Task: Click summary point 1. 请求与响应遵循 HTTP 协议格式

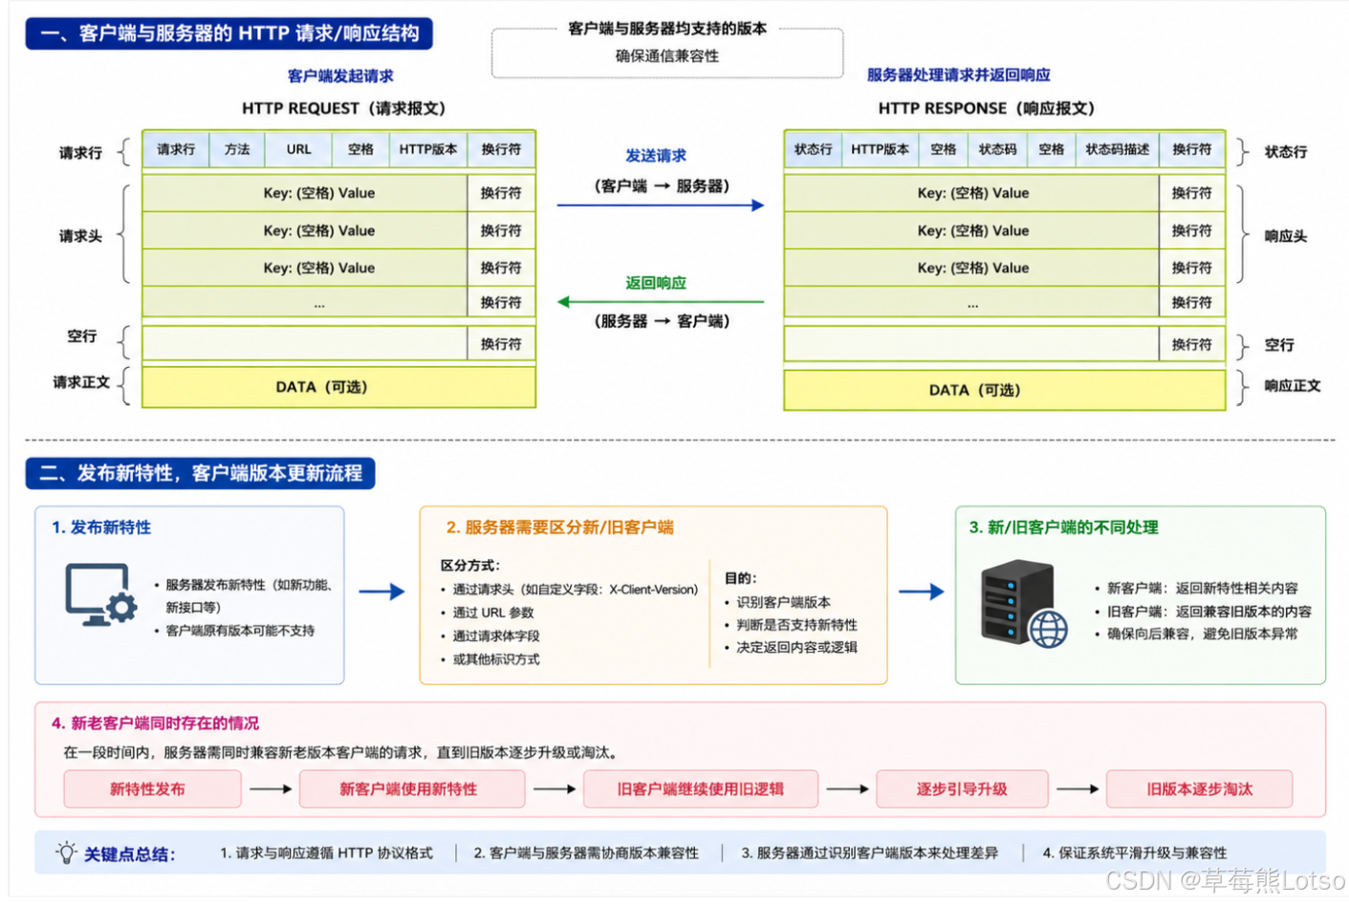Action: (x=326, y=853)
